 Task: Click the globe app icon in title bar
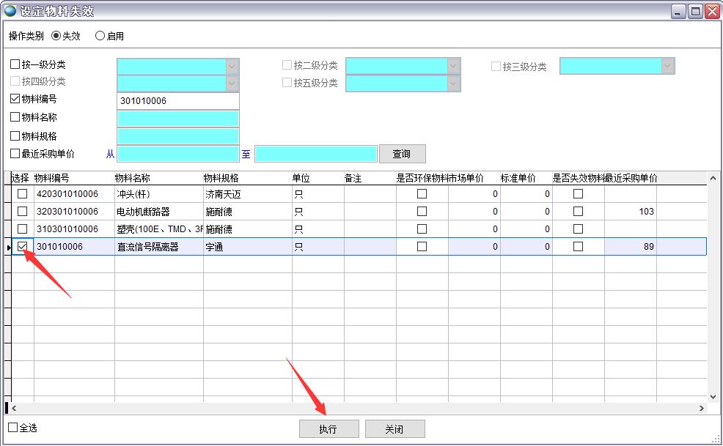point(10,11)
